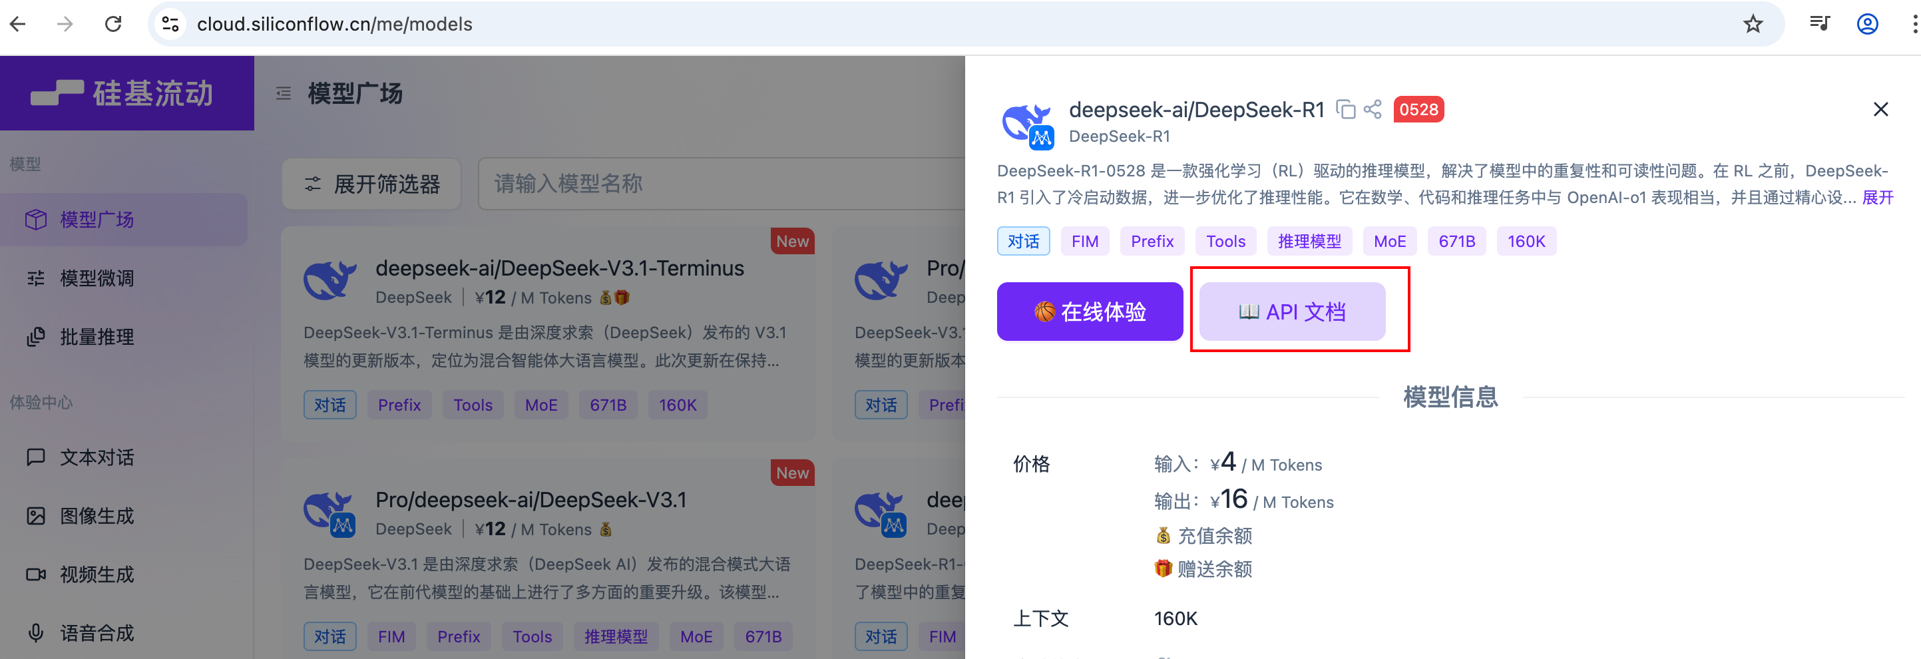The image size is (1921, 659).
Task: Open the browser profile icon
Action: 1866,25
